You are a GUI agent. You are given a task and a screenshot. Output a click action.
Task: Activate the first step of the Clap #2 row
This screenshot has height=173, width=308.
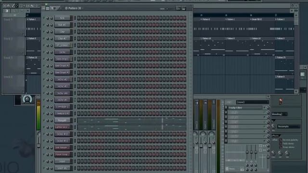click(78, 38)
